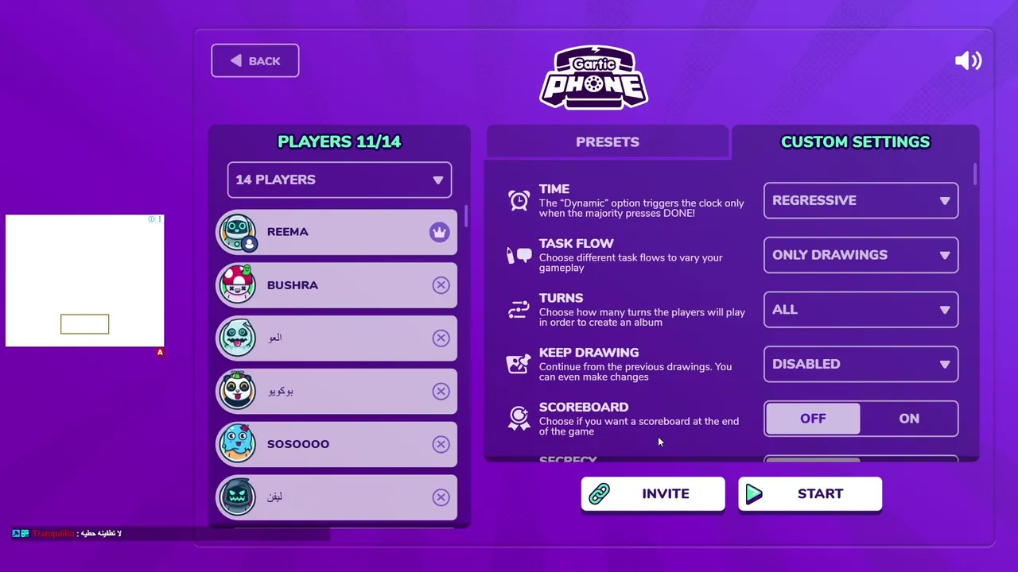Image resolution: width=1018 pixels, height=572 pixels.
Task: Remove player BUSHRA with the X icon
Action: pos(441,285)
